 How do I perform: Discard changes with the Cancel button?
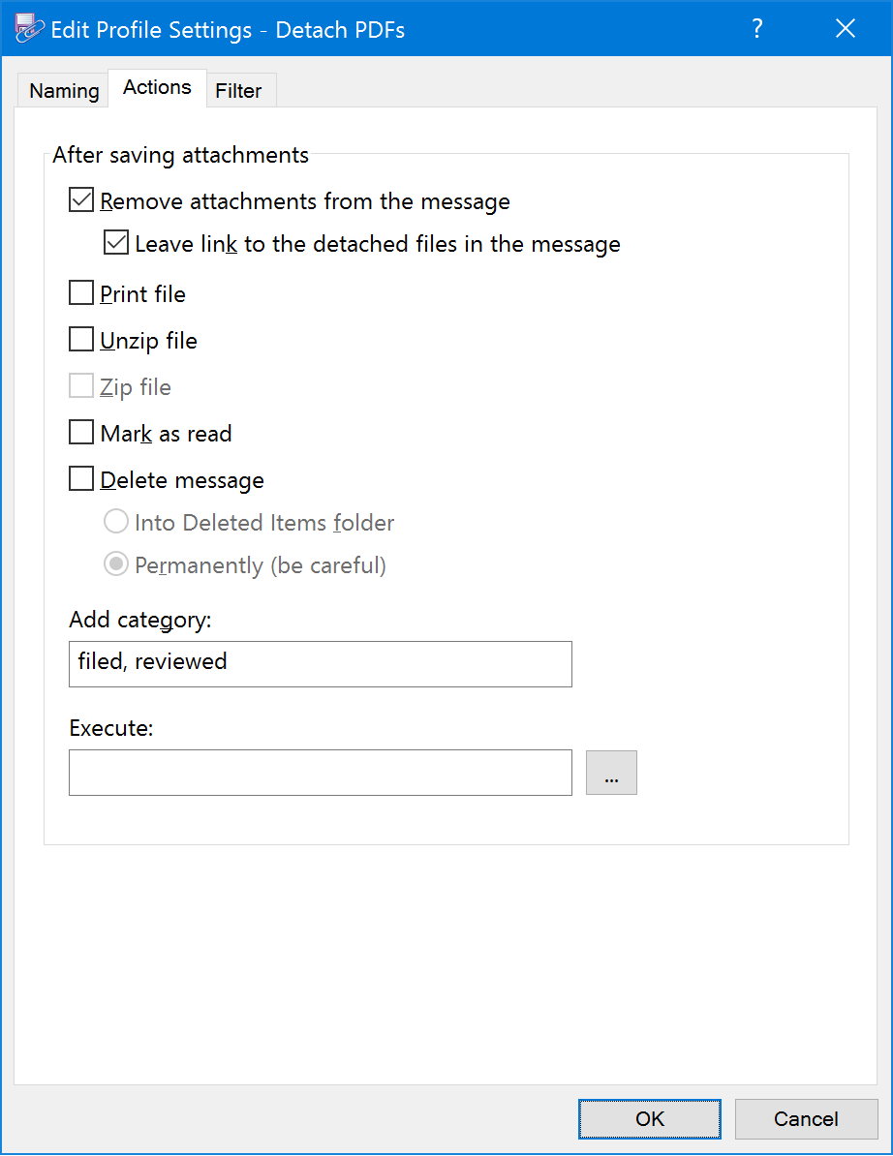[806, 1119]
